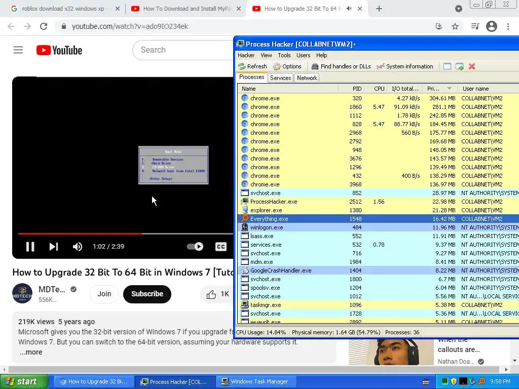Screen dimensions: 519x389
Task: Sort by the User name column
Action: pos(488,89)
